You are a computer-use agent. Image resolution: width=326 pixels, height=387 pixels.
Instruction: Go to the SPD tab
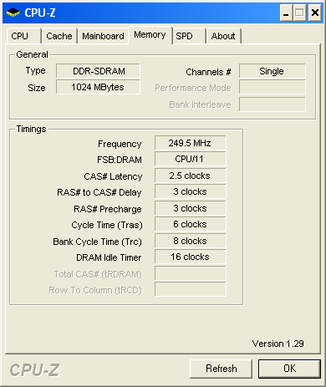coord(189,36)
